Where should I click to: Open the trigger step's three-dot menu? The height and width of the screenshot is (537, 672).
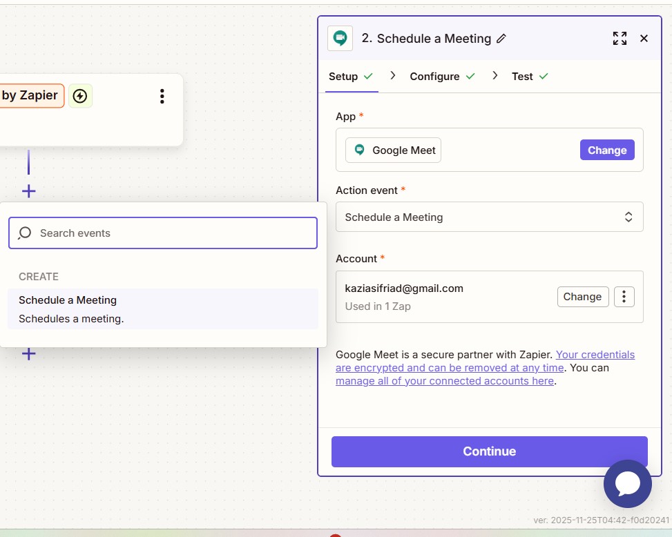click(162, 96)
